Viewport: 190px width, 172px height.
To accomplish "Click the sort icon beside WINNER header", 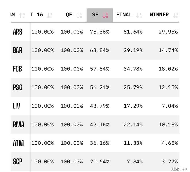I will 175,15.
